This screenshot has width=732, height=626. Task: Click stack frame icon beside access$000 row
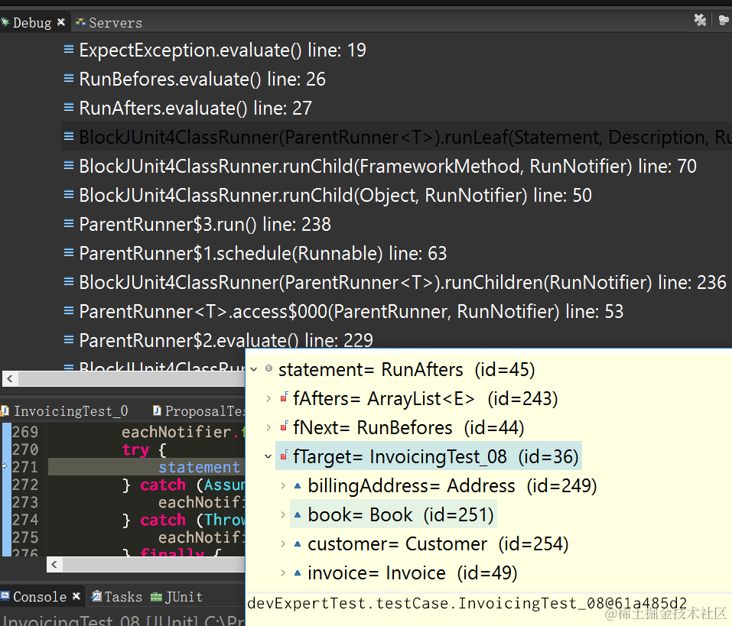[69, 310]
